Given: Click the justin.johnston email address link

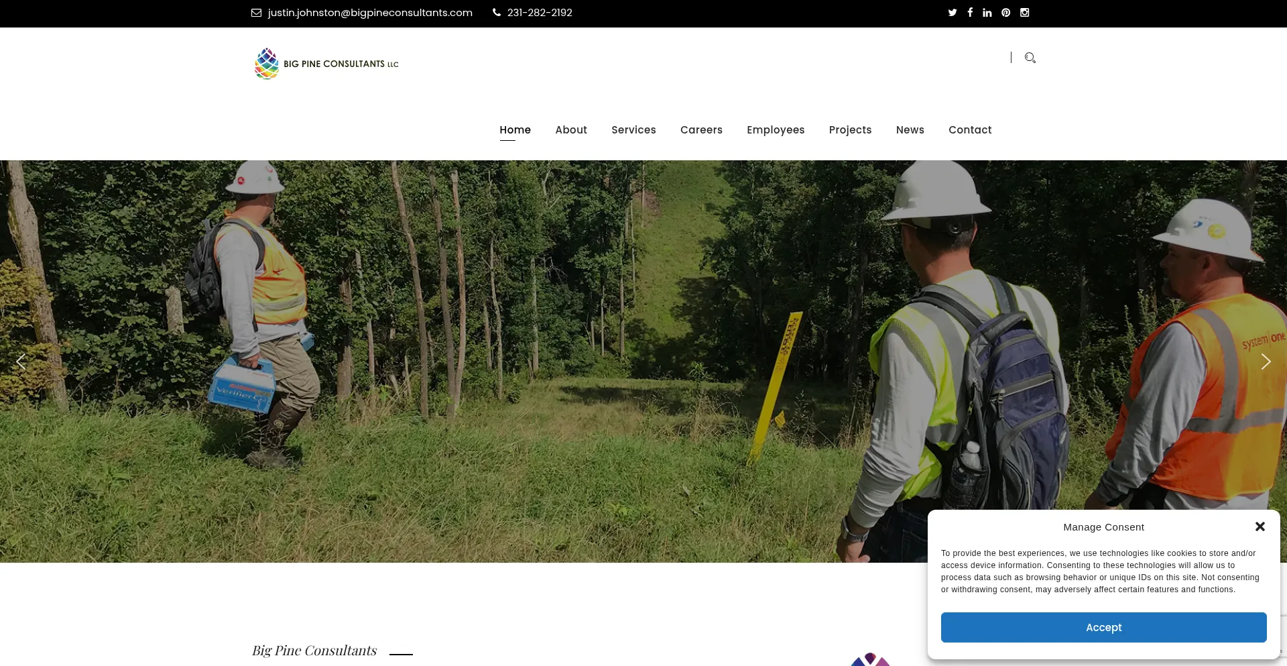Looking at the screenshot, I should [369, 13].
